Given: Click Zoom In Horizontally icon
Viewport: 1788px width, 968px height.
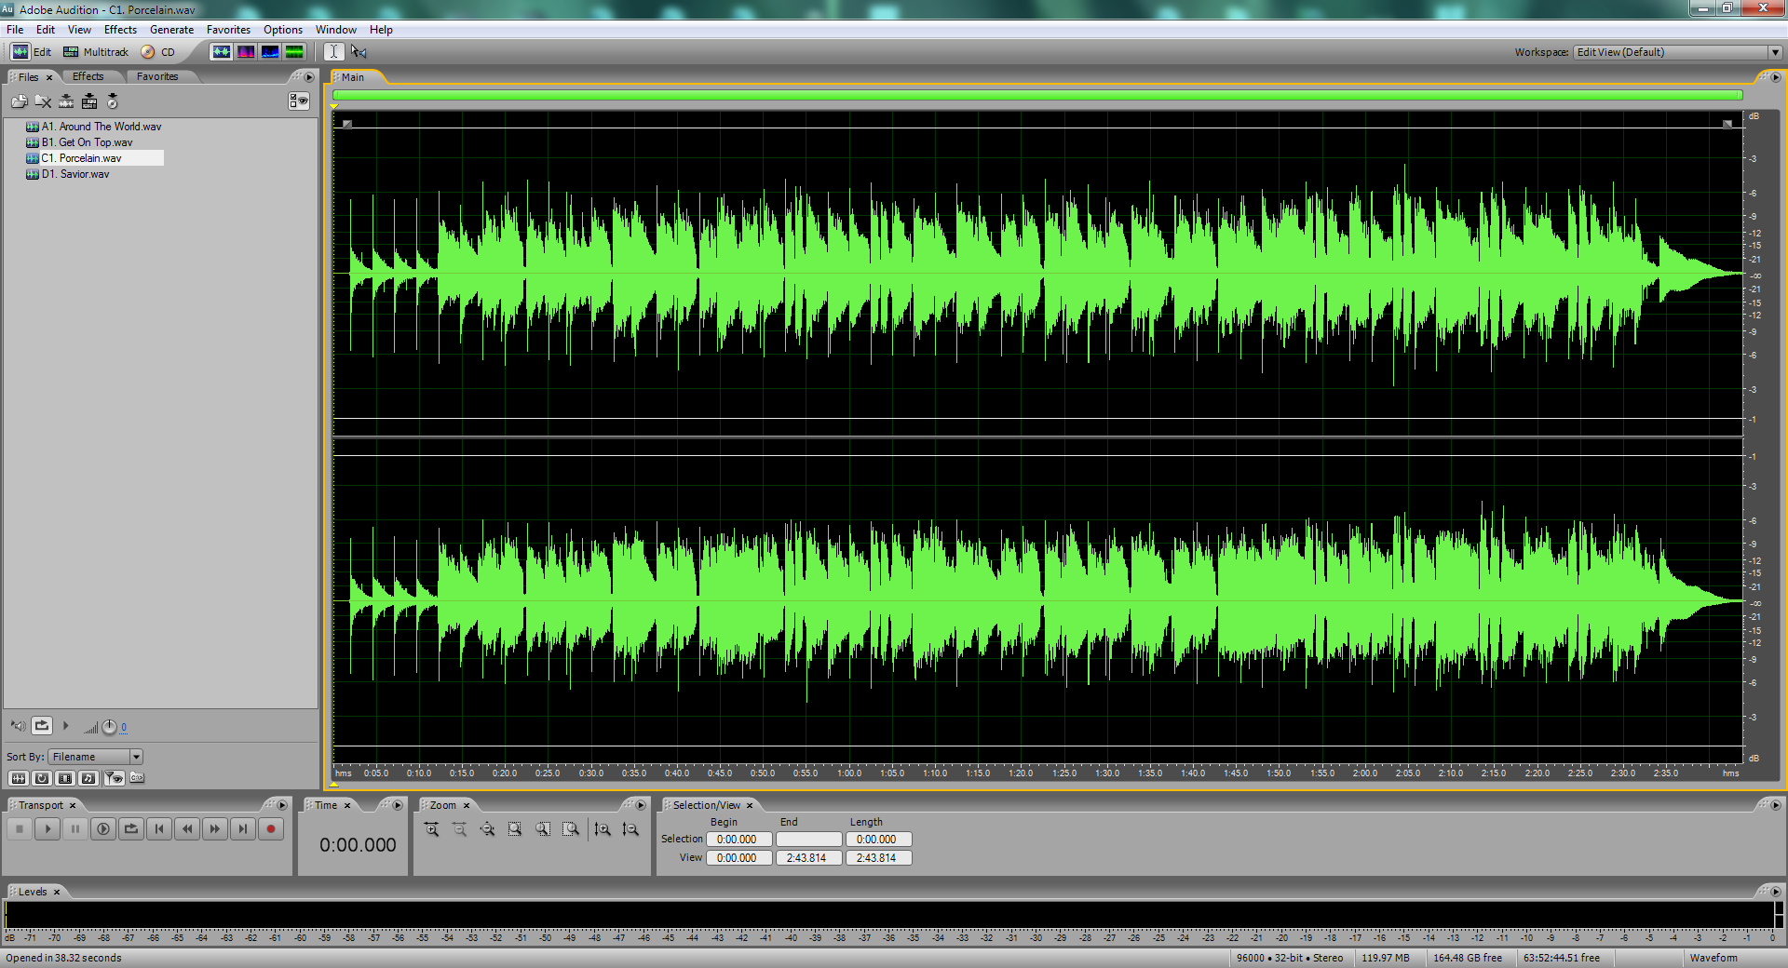Looking at the screenshot, I should click(431, 829).
